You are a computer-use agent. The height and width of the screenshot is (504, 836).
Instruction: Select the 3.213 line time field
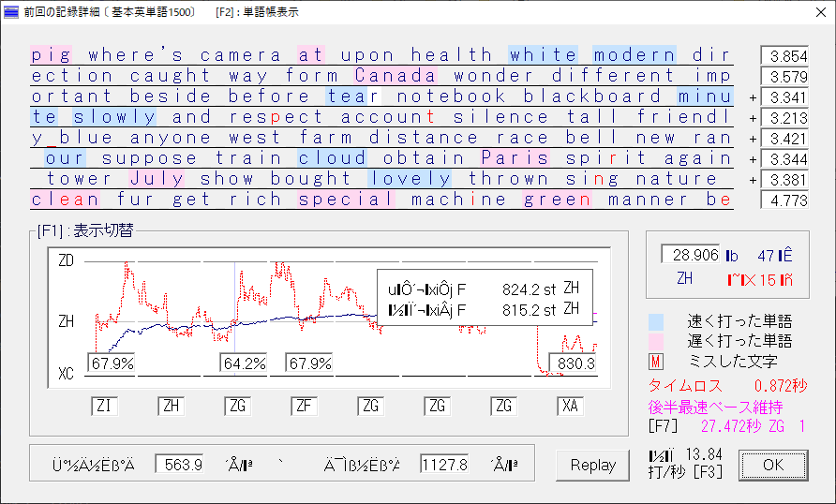(x=784, y=118)
